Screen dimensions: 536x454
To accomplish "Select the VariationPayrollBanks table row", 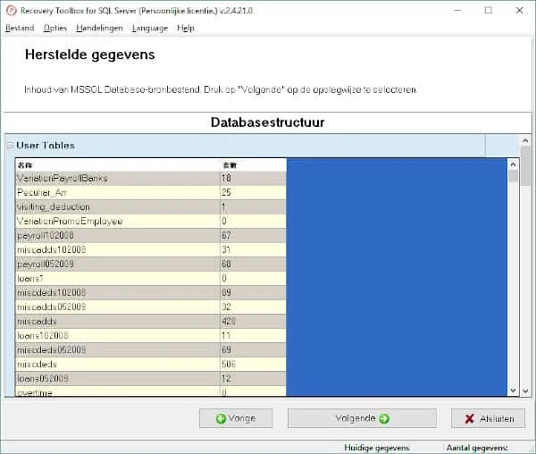I will [x=151, y=179].
